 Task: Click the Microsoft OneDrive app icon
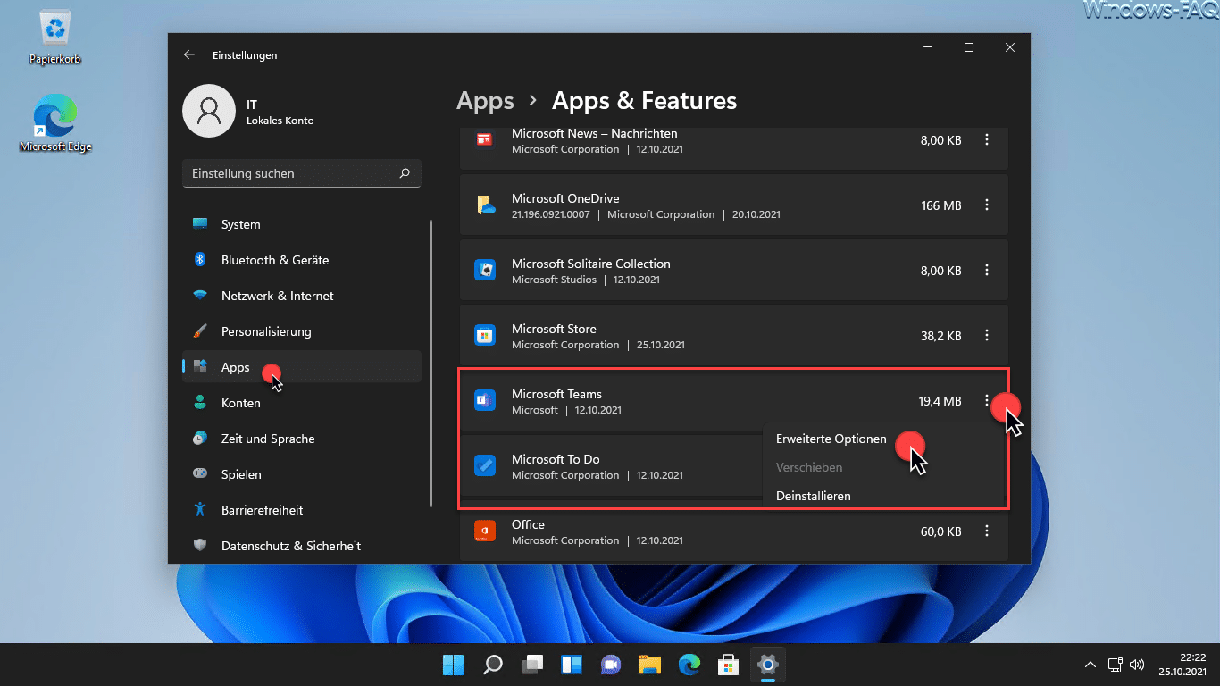point(484,205)
